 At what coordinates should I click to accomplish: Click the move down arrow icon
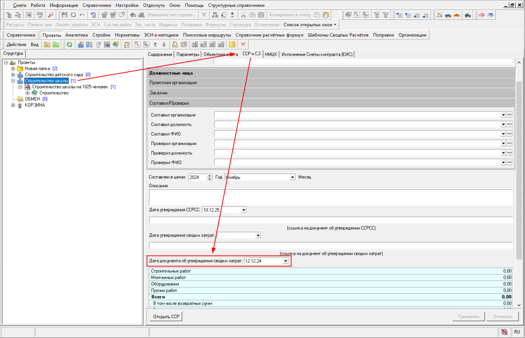point(164,45)
